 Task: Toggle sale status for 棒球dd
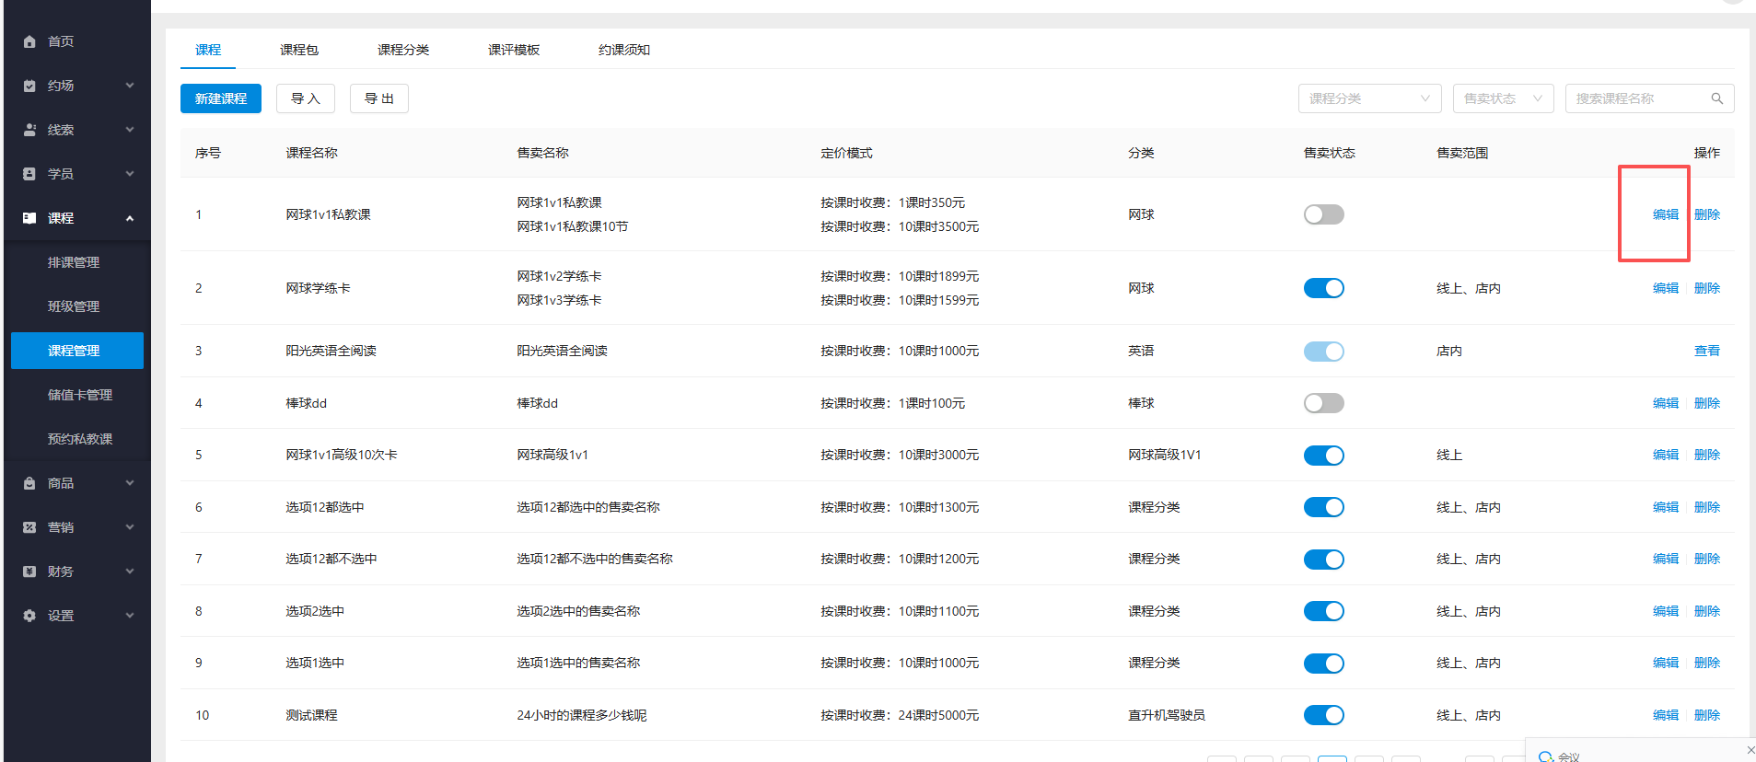coord(1323,403)
